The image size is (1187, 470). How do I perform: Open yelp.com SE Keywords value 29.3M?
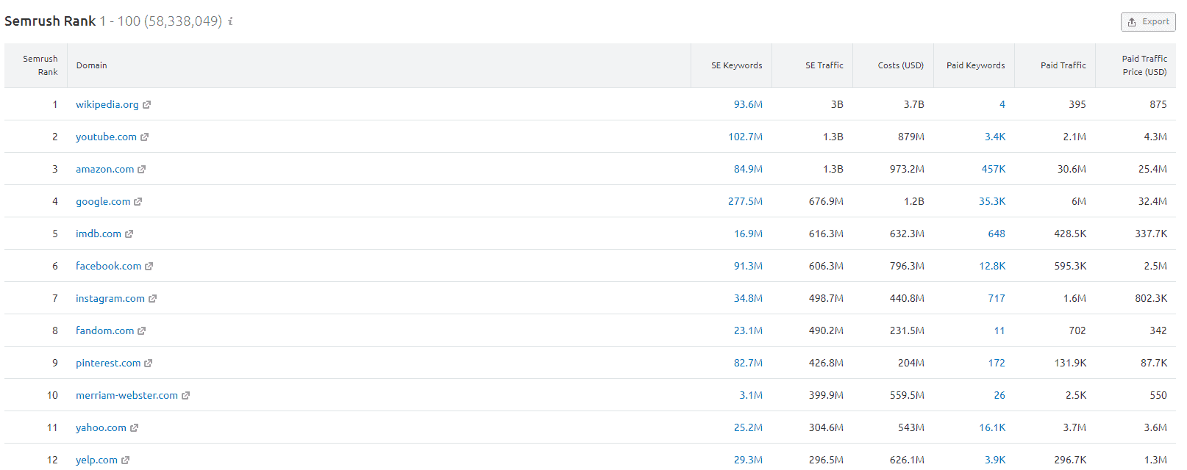point(748,460)
